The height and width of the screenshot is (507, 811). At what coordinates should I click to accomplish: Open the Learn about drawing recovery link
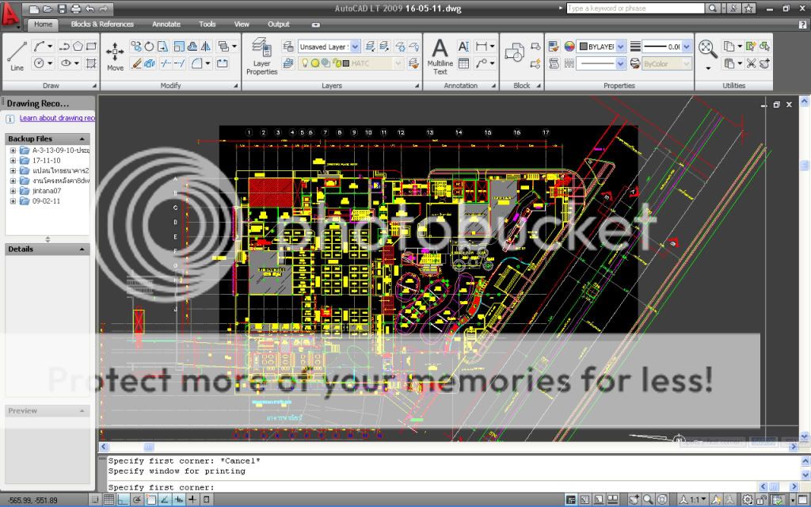[57, 118]
